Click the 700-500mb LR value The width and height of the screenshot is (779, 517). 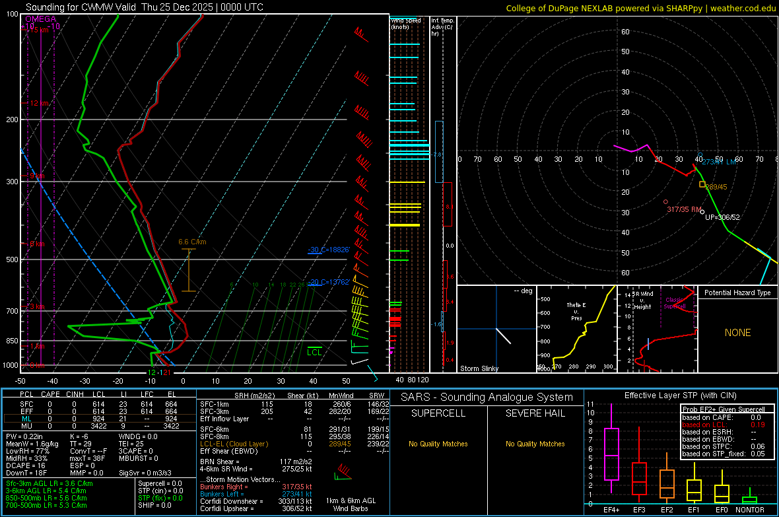(x=46, y=506)
